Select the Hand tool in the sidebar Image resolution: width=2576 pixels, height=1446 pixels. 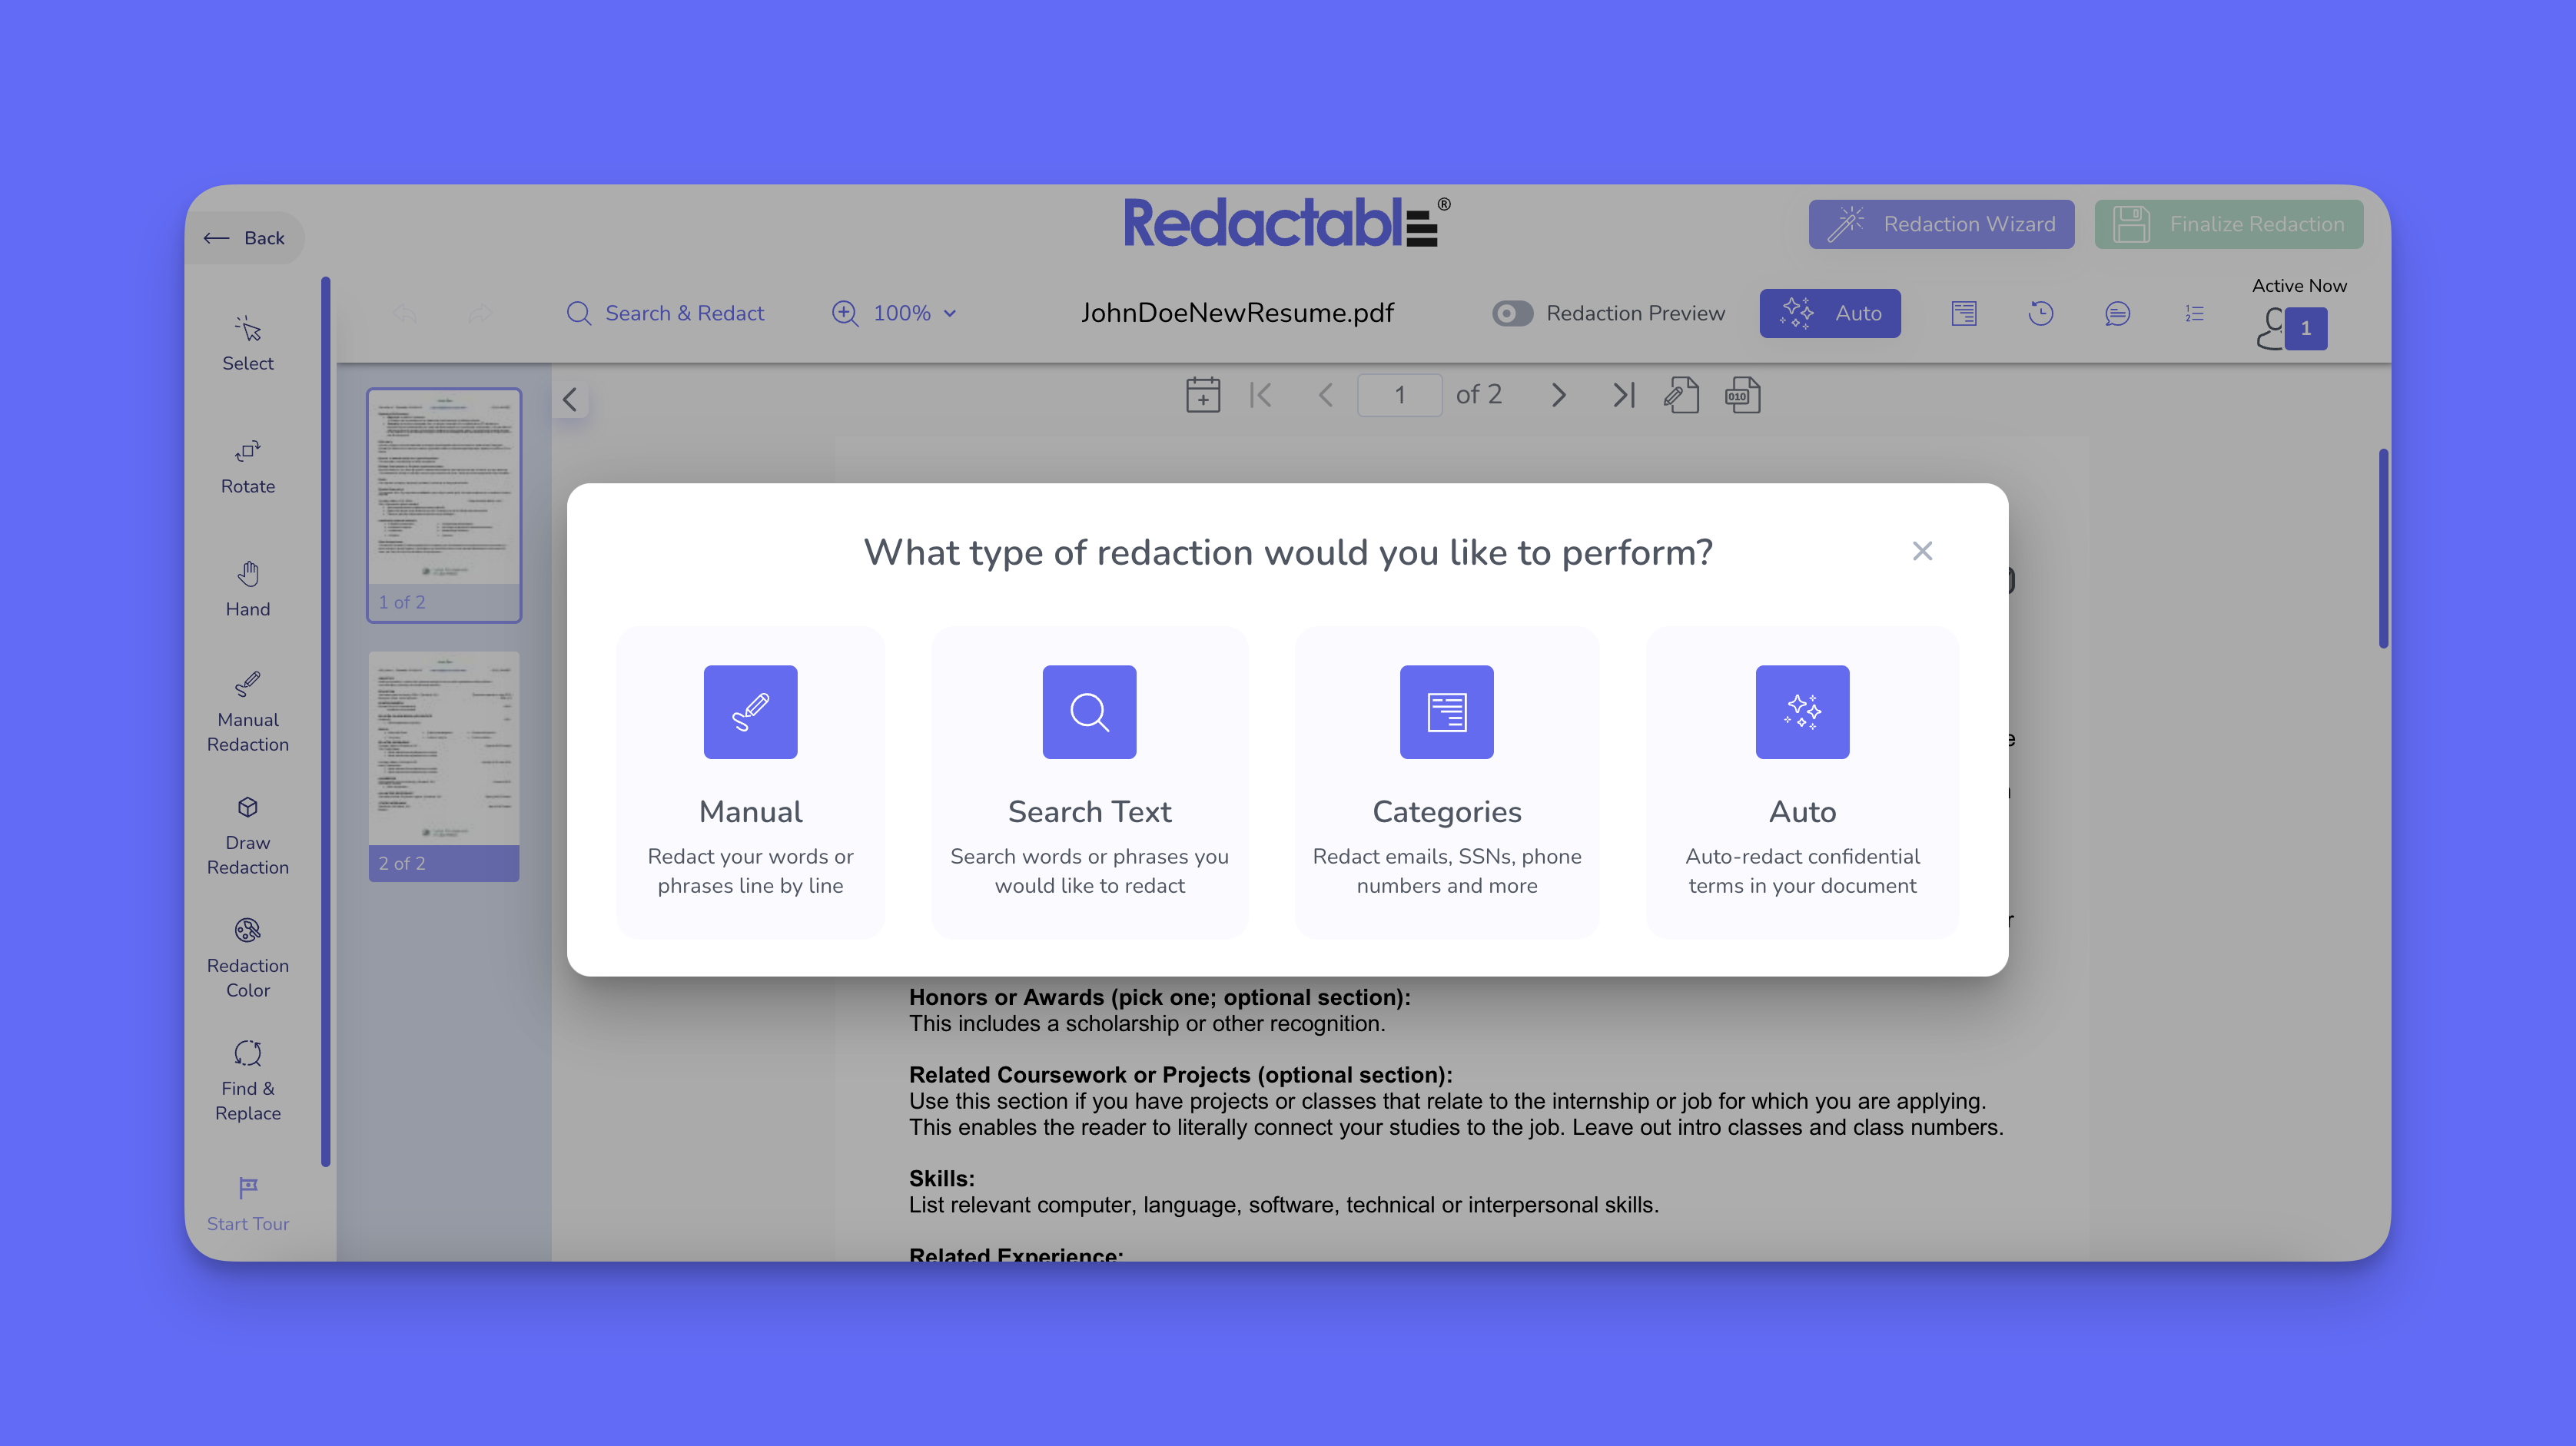coord(248,588)
